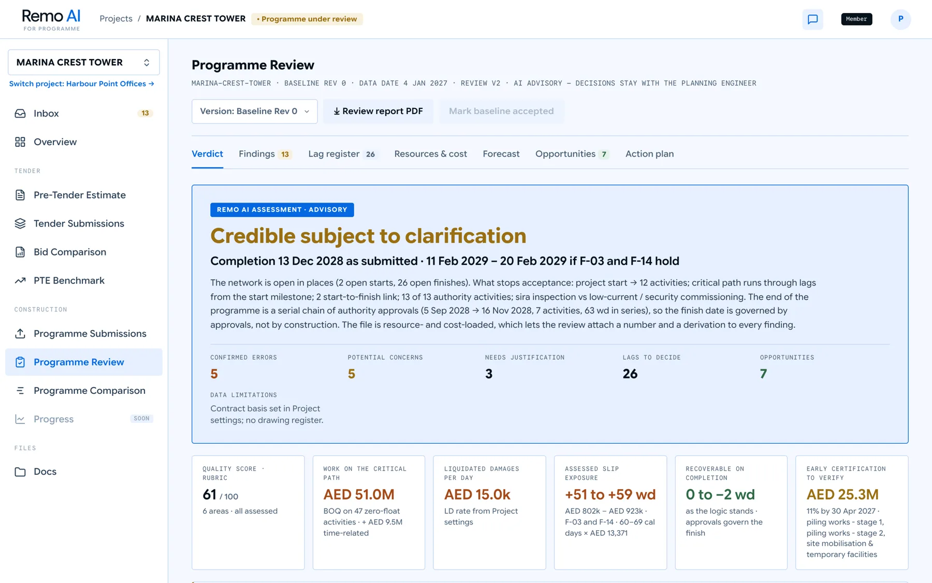Click the Opportunities count 7 in summary
Screen dimensions: 932x583
[x=763, y=374]
